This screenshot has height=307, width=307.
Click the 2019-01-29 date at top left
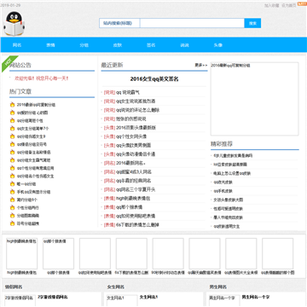(x=10, y=5)
